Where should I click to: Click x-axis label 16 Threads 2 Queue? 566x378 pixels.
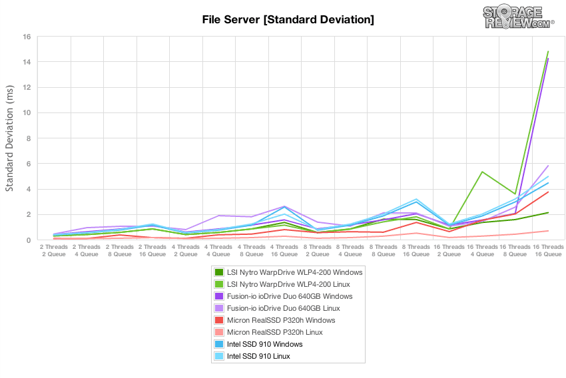449,251
